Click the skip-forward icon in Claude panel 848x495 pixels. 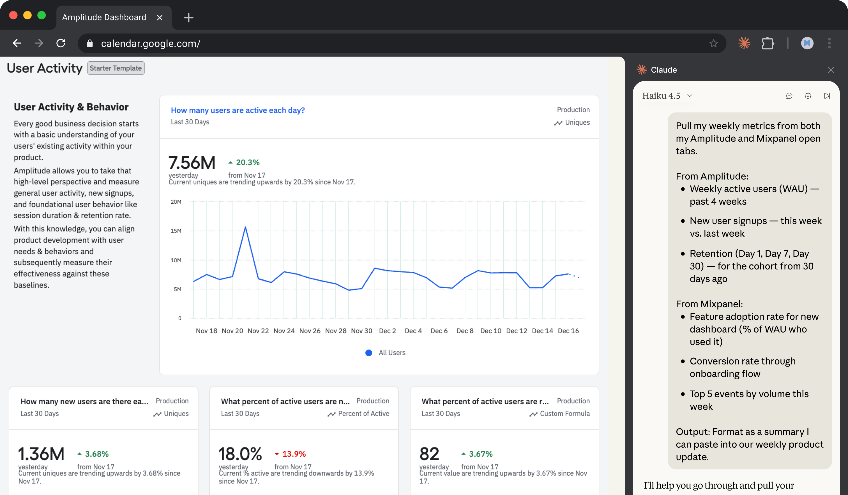[827, 96]
